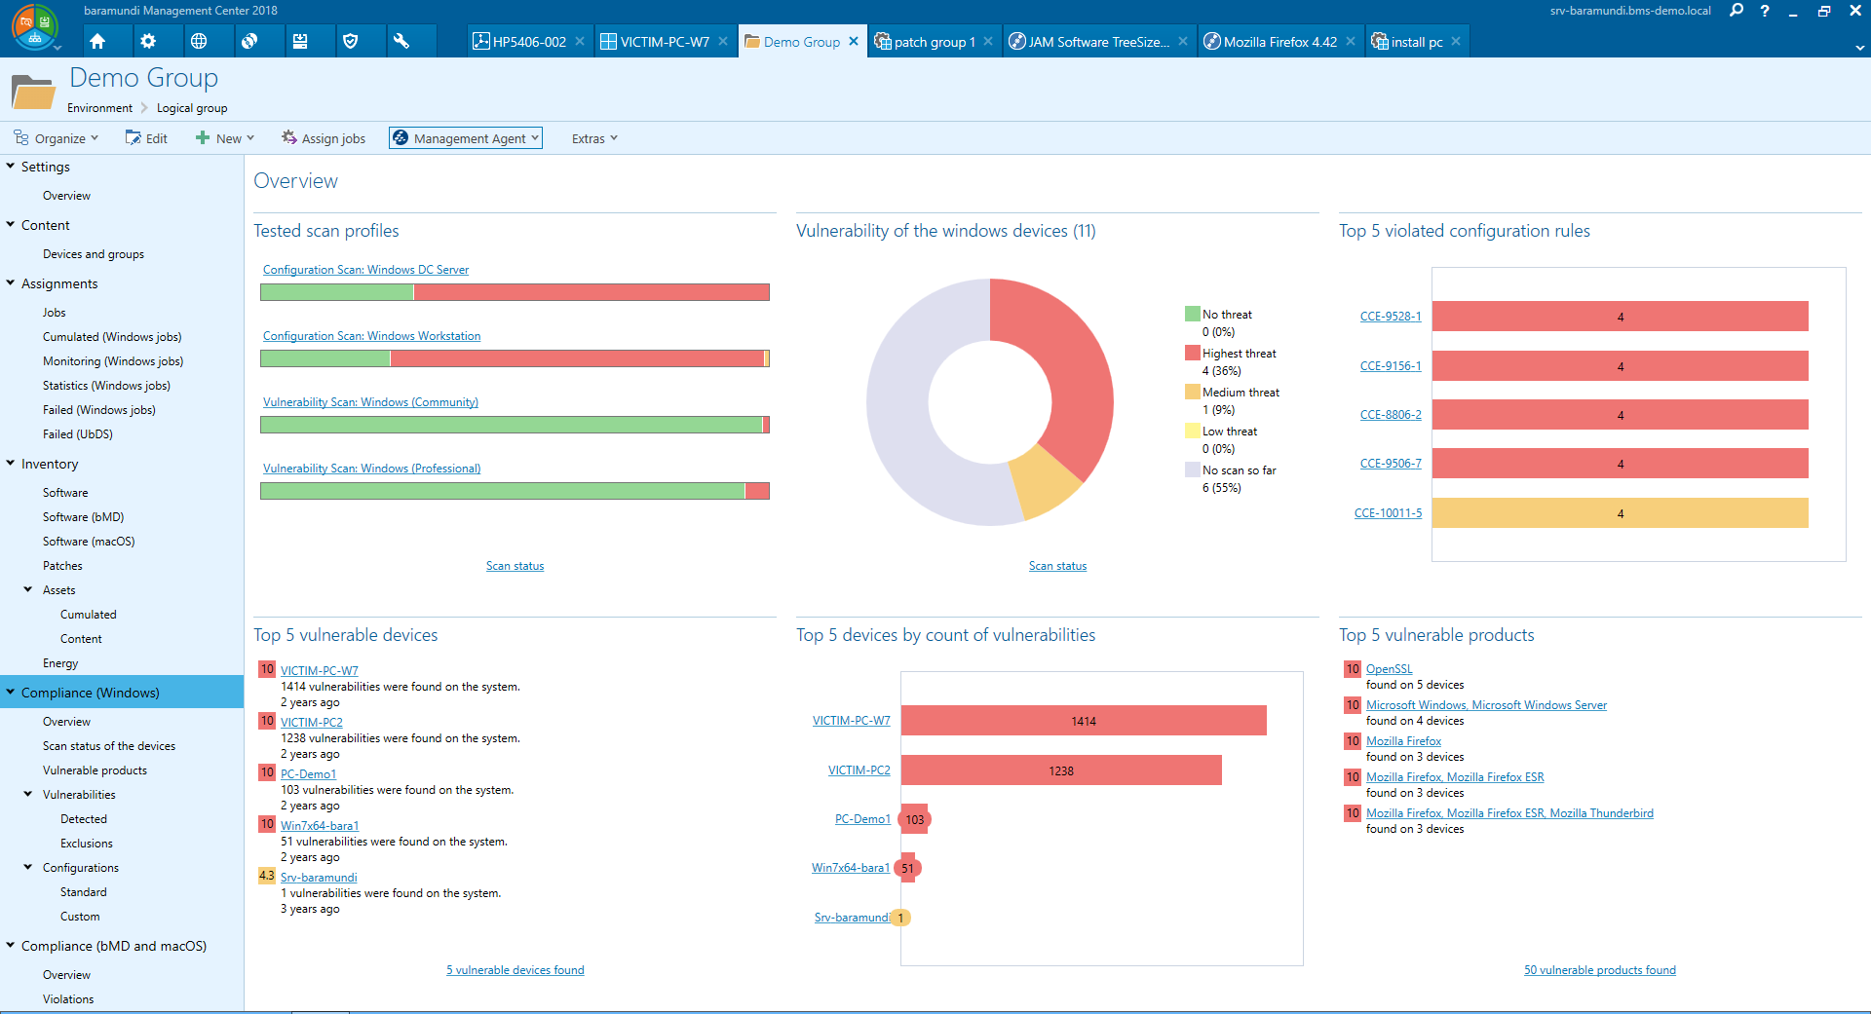The width and height of the screenshot is (1871, 1014).
Task: Close the Demo Group tab
Action: [854, 41]
